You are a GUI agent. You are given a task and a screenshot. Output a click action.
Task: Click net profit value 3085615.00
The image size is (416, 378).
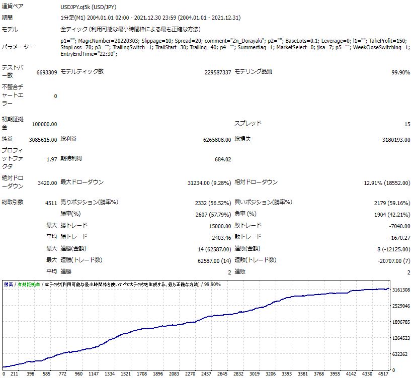click(x=43, y=140)
